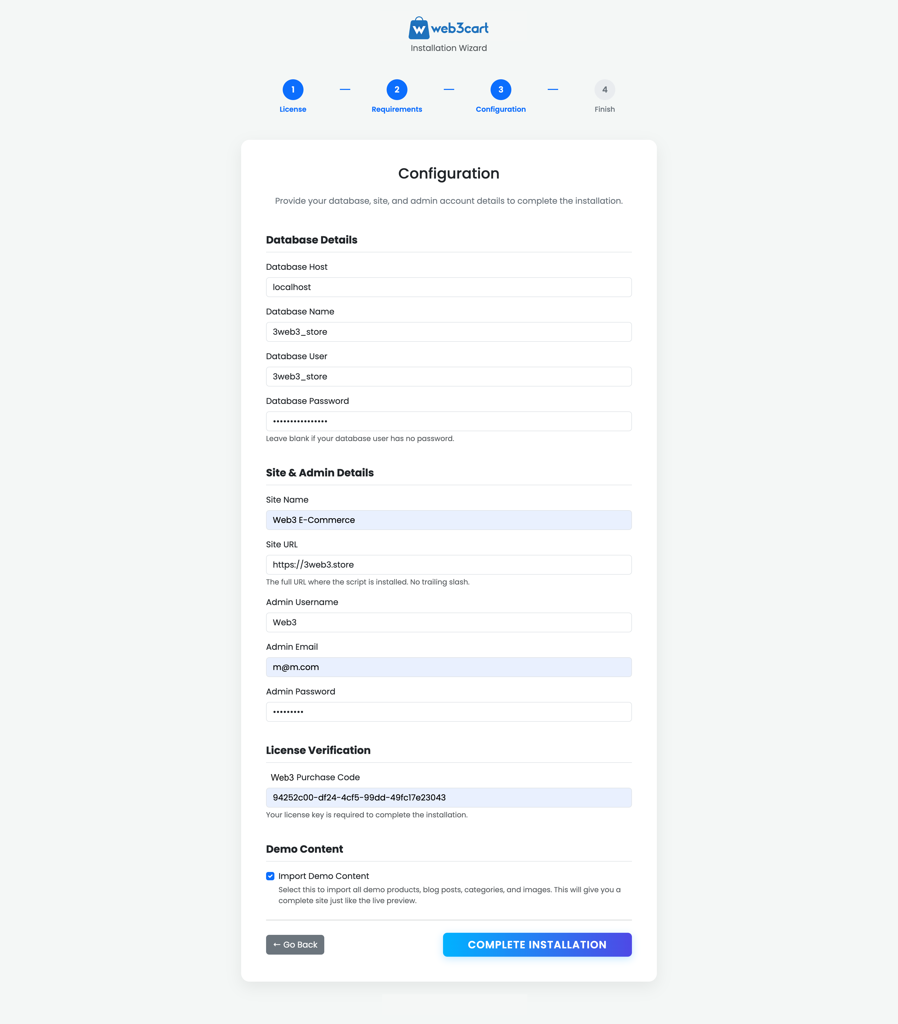Edit the Site URL field
This screenshot has width=898, height=1024.
(448, 564)
